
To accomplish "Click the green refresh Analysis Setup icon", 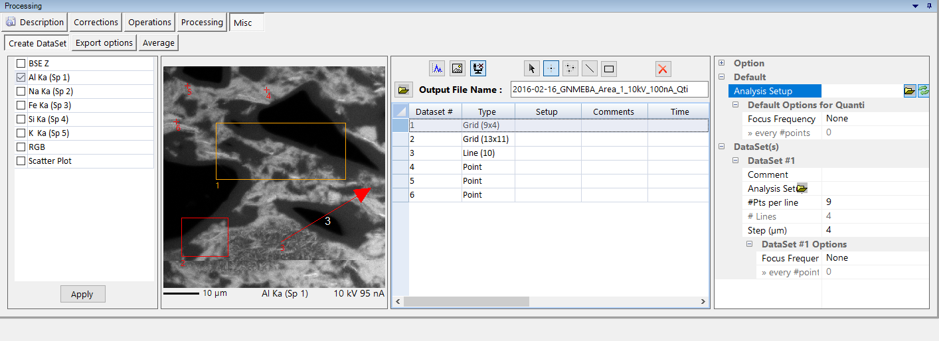I will (923, 91).
